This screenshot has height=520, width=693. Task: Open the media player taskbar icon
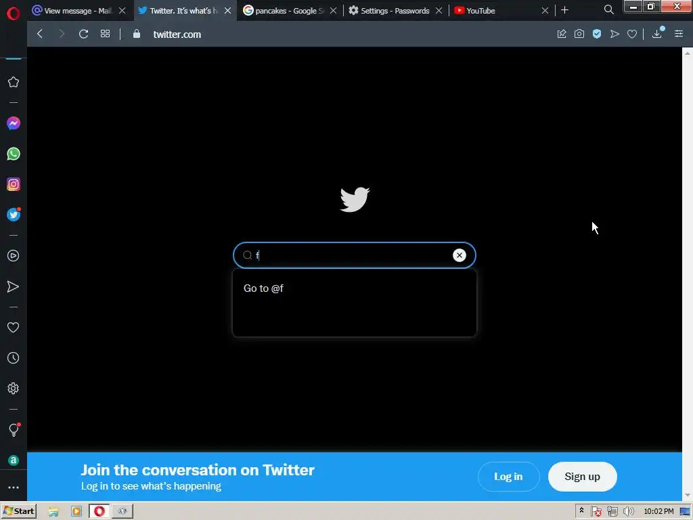click(76, 512)
